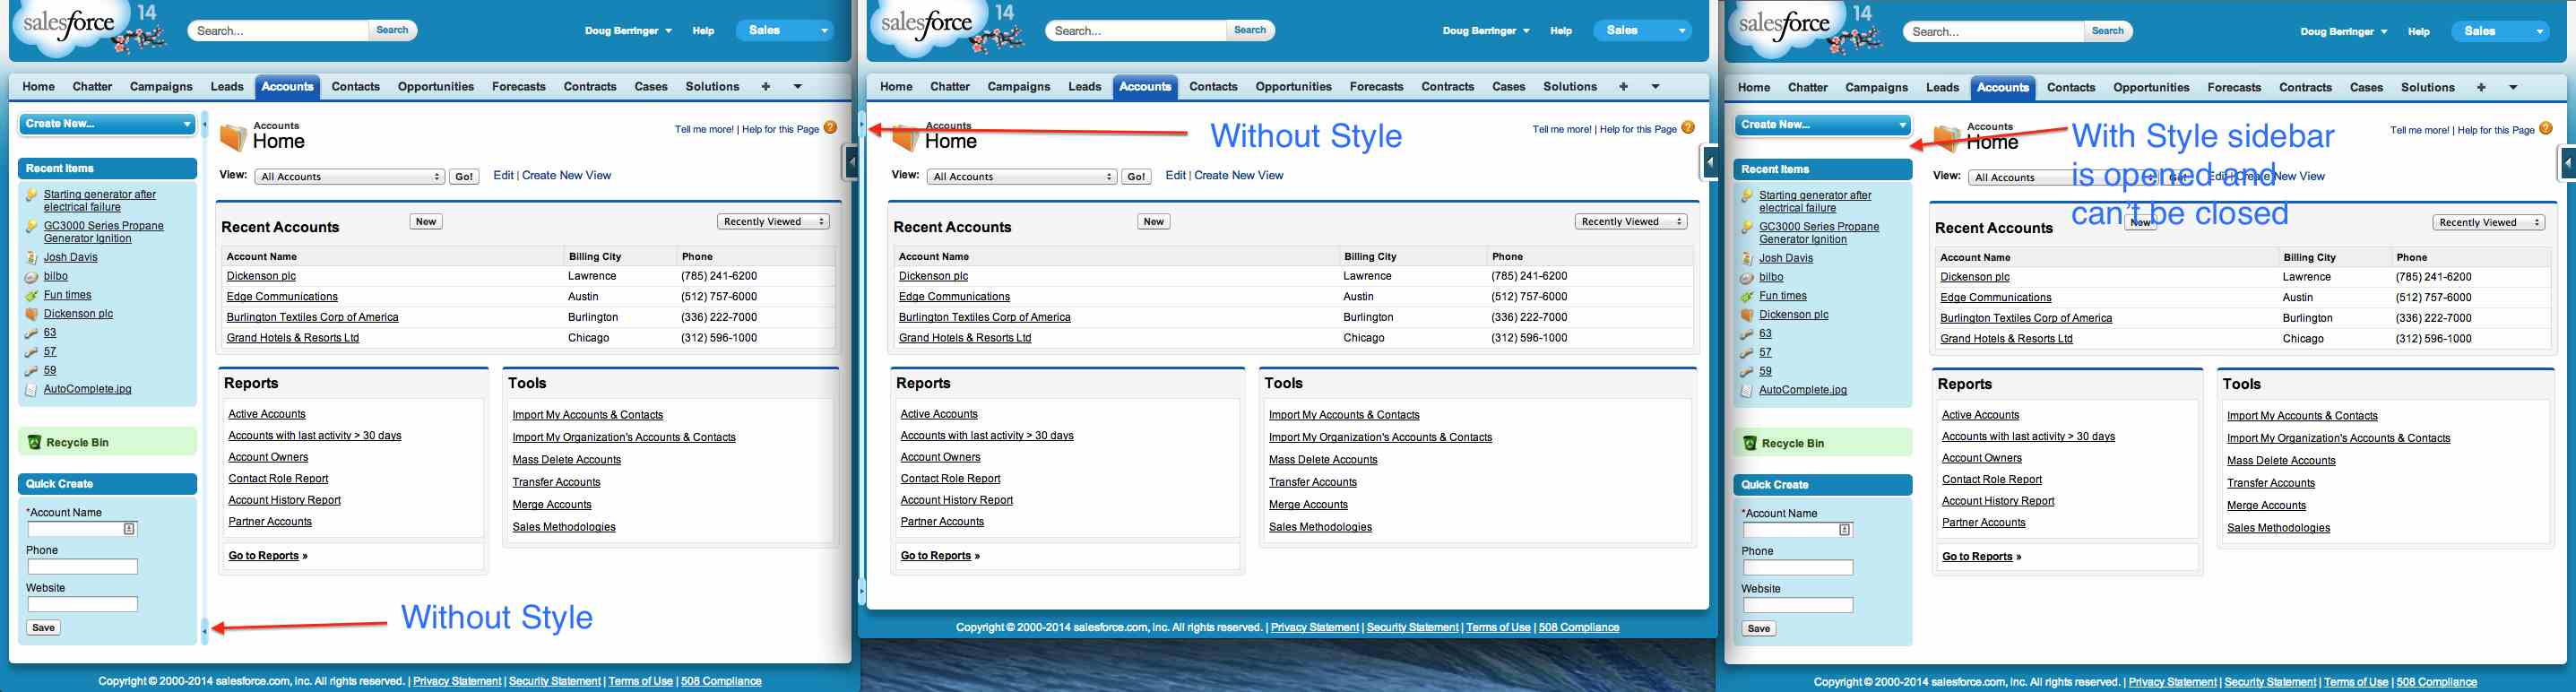This screenshot has width=2576, height=692.
Task: Click the plus All Tabs icon in left screenshot
Action: [766, 87]
